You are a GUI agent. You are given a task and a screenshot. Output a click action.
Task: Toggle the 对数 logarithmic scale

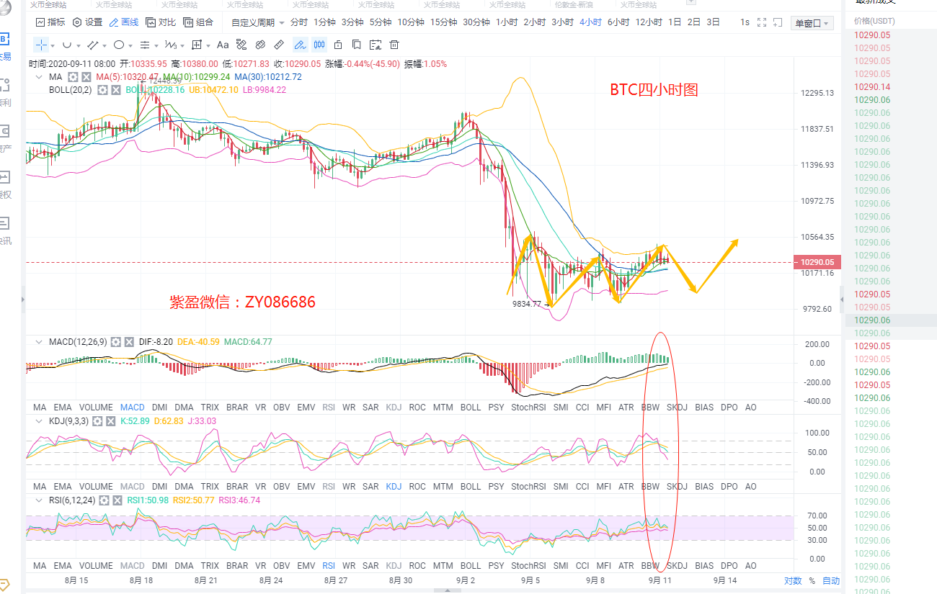[x=792, y=580]
